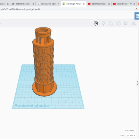Click the Group shapes icon
The image size is (139, 139).
pyautogui.click(x=111, y=24)
